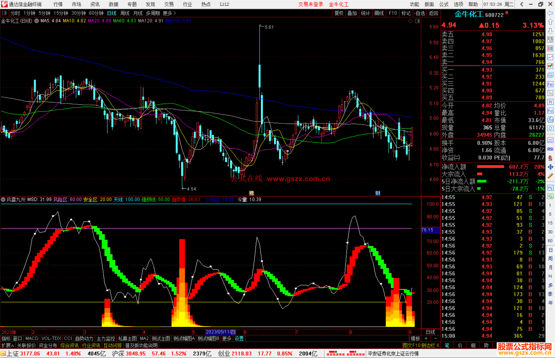Toggle the round icon beside 金牛化工(日线)
The height and width of the screenshot is (358, 555).
pyautogui.click(x=37, y=21)
